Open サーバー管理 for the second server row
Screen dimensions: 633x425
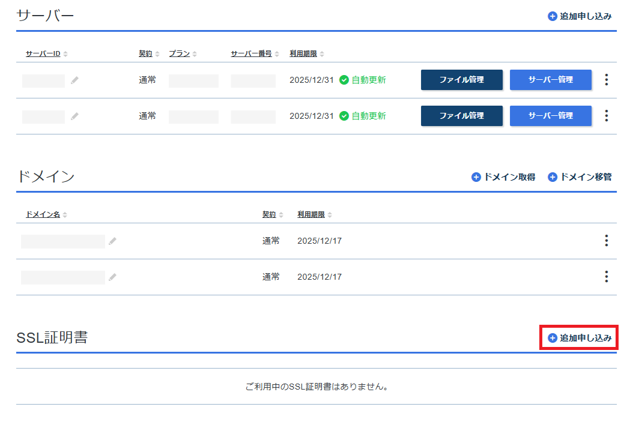click(551, 116)
